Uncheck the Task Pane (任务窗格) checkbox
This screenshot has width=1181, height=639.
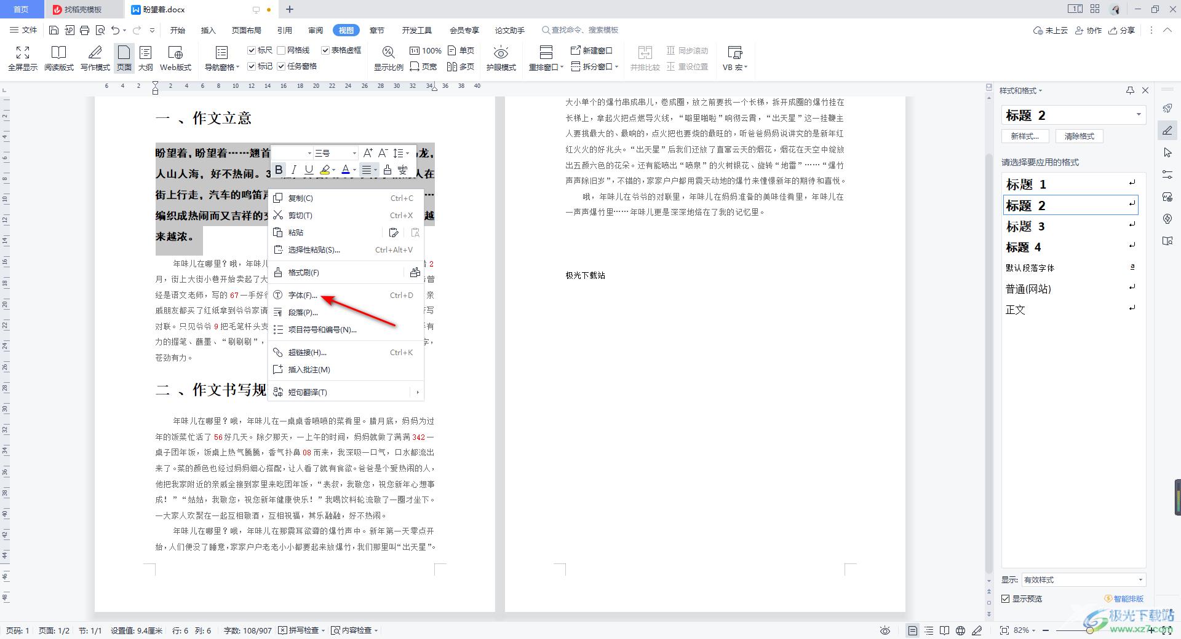tap(281, 66)
